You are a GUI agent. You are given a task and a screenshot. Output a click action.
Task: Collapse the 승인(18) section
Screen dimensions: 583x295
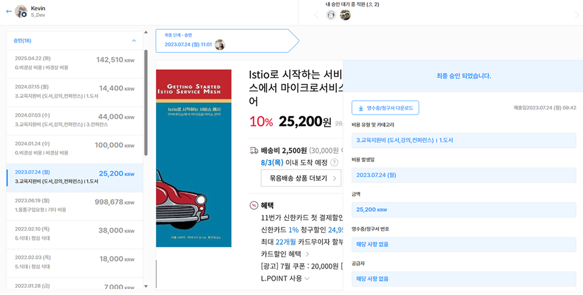(x=134, y=41)
